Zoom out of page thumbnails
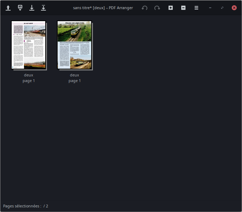Screen dimensions: 242x212 click(x=183, y=8)
